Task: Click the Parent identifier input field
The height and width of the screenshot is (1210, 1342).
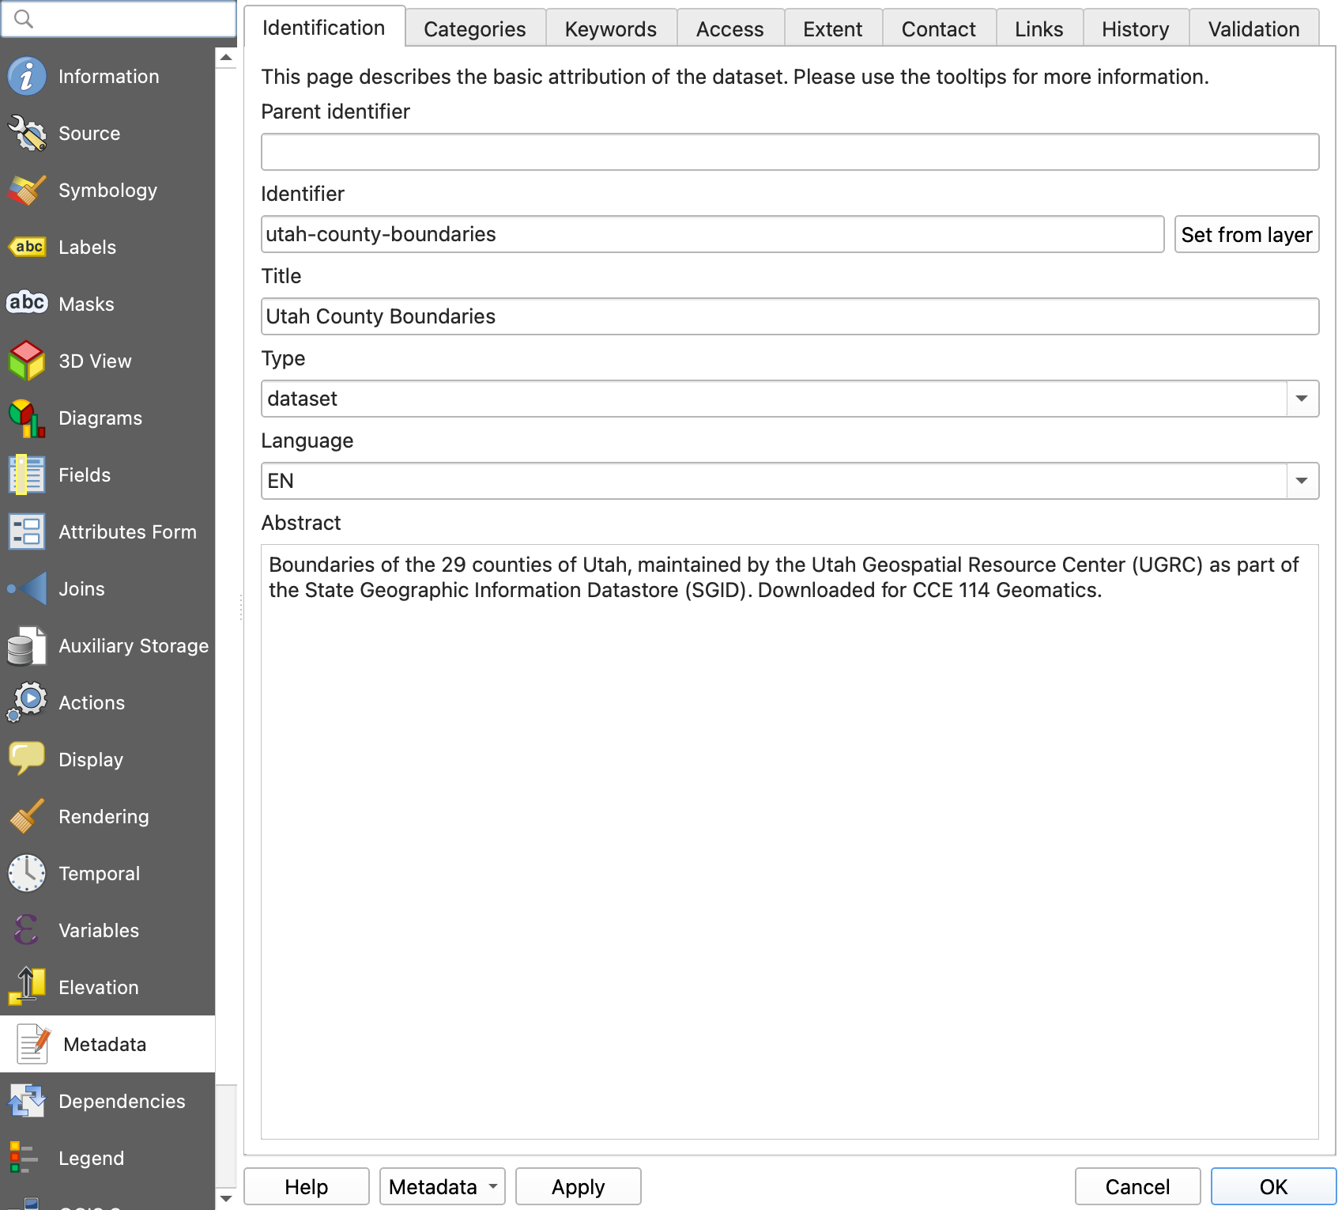Action: coord(790,152)
